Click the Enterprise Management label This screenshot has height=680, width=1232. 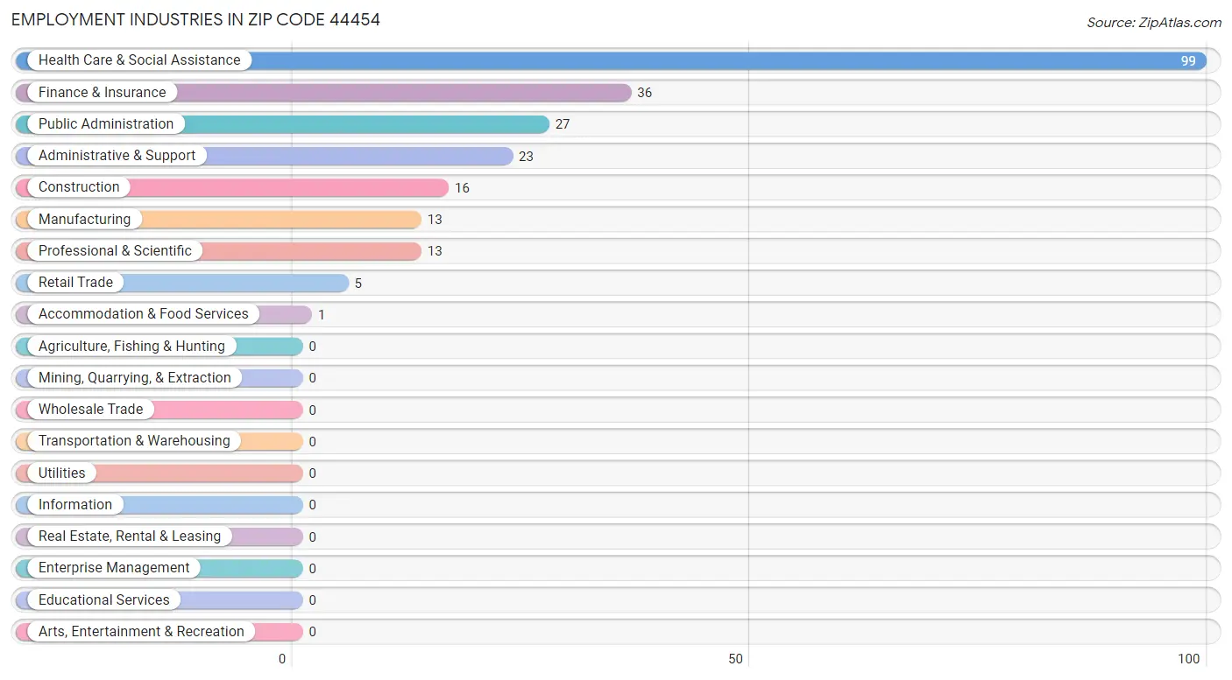[114, 568]
